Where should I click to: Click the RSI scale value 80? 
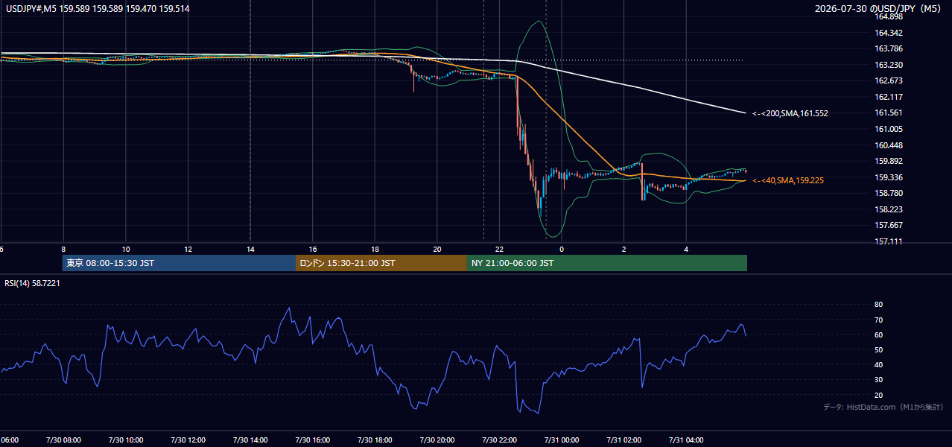click(x=878, y=305)
